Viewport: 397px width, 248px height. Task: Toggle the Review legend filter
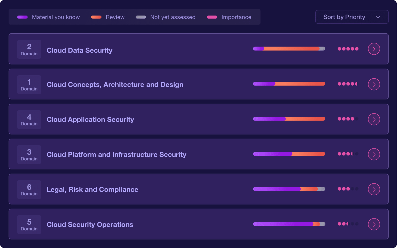coord(109,17)
